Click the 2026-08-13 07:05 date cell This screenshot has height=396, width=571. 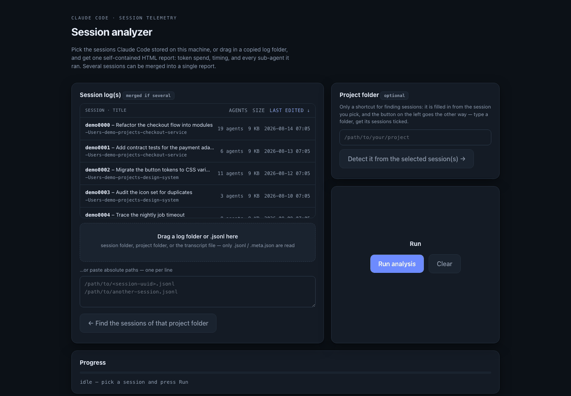pos(287,151)
